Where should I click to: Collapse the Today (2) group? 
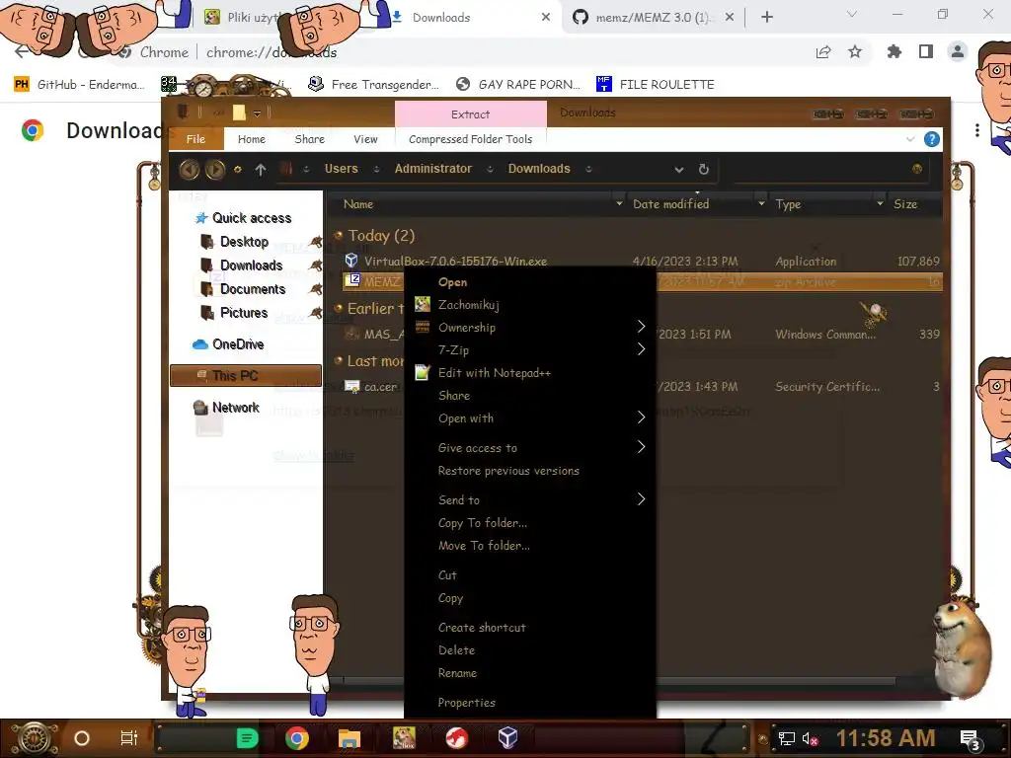pos(338,235)
